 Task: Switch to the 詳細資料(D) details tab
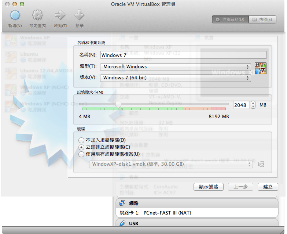(230, 19)
